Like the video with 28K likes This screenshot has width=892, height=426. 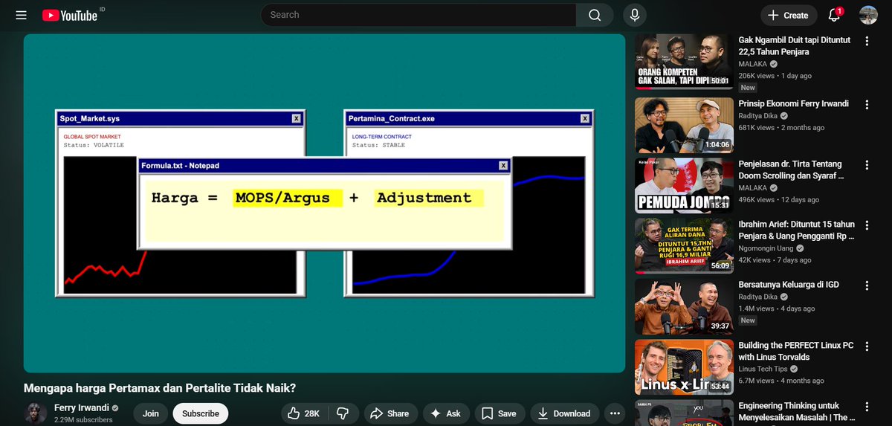303,413
